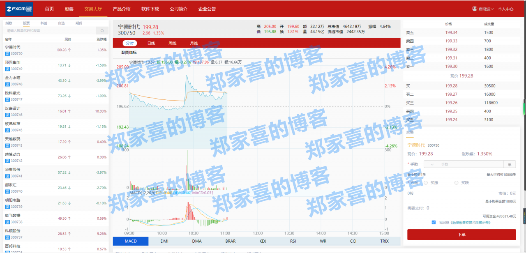Open 交易大厅 in top navigation
Image resolution: width=526 pixels, height=253 pixels.
(x=93, y=9)
